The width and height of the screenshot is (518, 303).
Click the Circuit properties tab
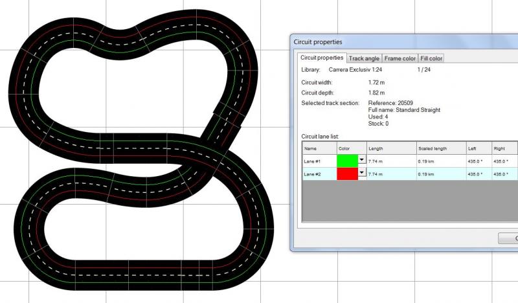pos(322,58)
